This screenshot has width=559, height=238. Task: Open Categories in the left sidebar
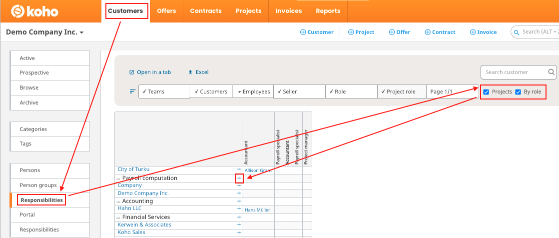(50, 129)
